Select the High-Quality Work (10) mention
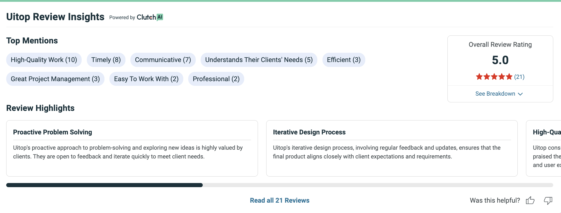 [44, 60]
